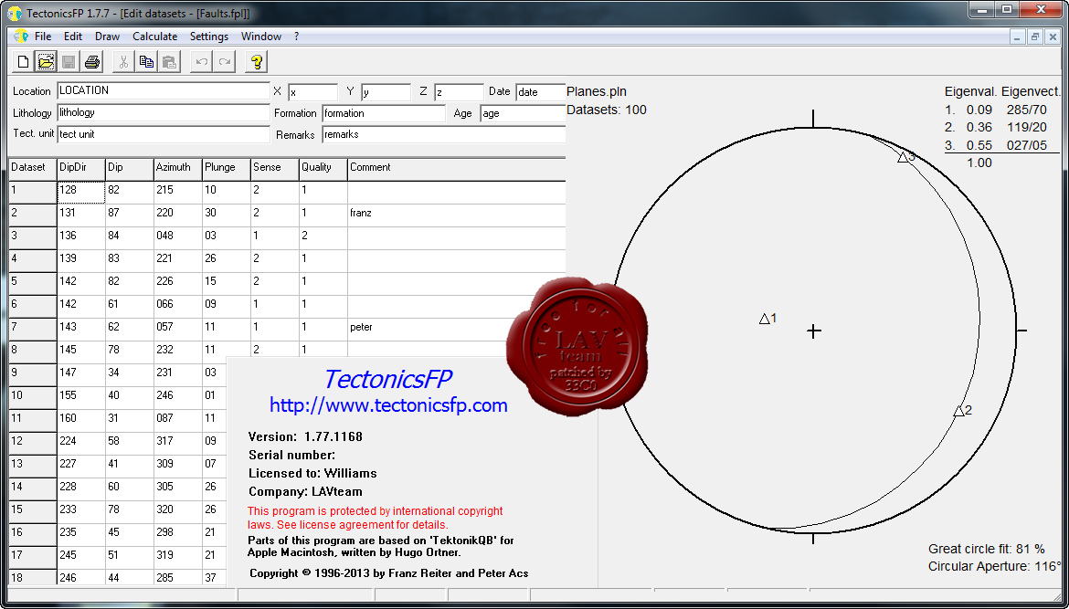Open the Calculate menu

tap(154, 37)
